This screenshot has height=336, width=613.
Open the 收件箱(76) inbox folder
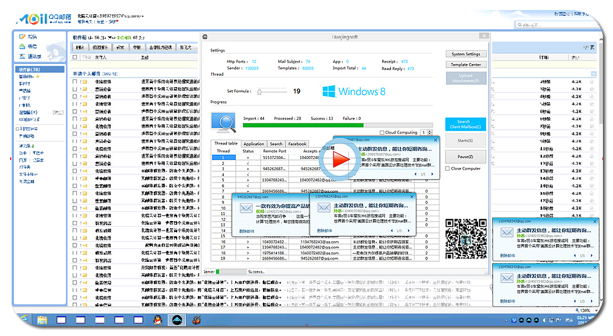pos(40,69)
